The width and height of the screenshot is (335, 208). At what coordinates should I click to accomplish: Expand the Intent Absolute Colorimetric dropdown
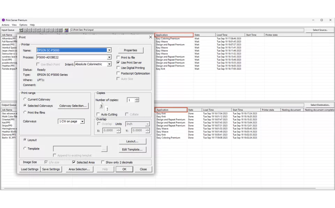109,64
